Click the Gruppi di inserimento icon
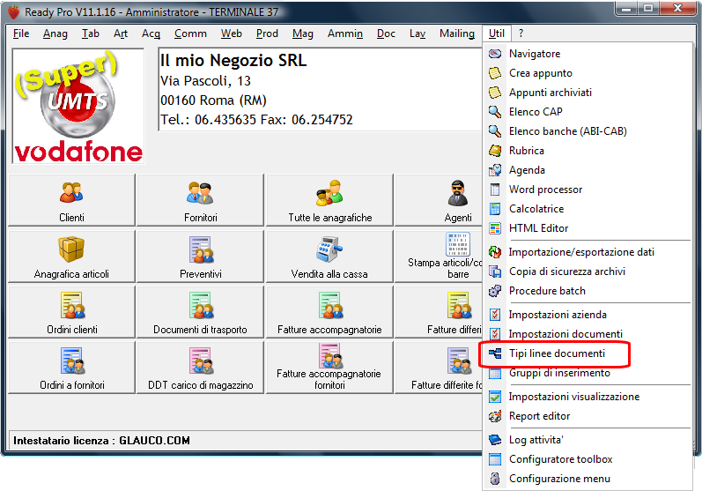This screenshot has width=702, height=491. pos(495,373)
